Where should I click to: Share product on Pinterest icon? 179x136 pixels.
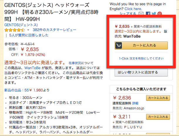pos(160,14)
